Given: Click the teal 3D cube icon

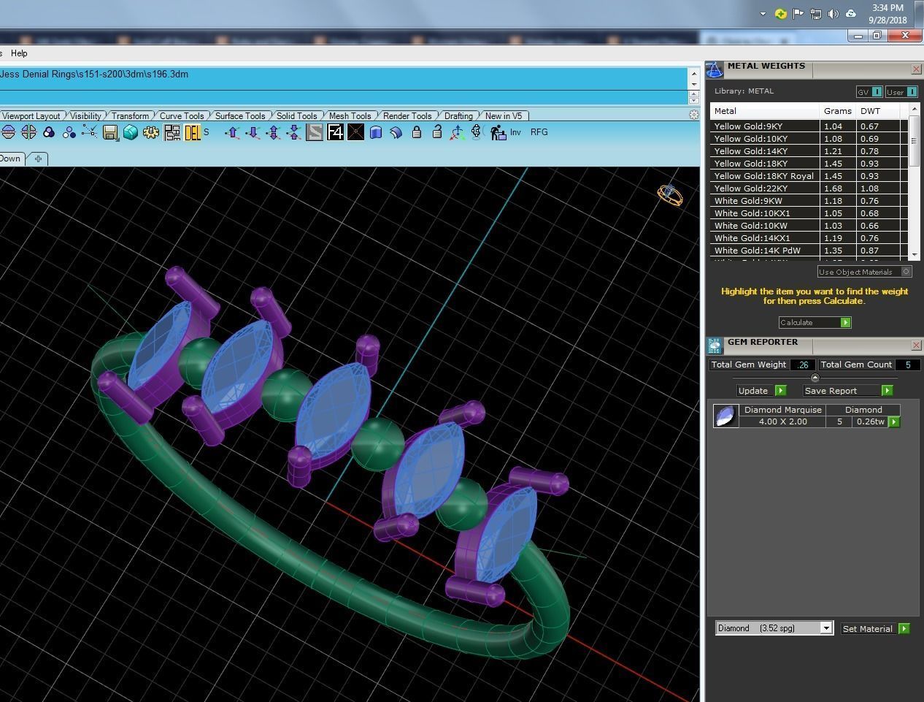Looking at the screenshot, I should click(131, 132).
